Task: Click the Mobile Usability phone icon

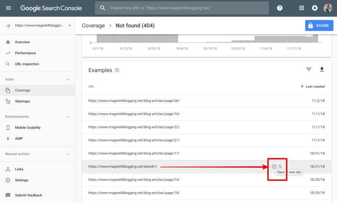Action: point(8,128)
